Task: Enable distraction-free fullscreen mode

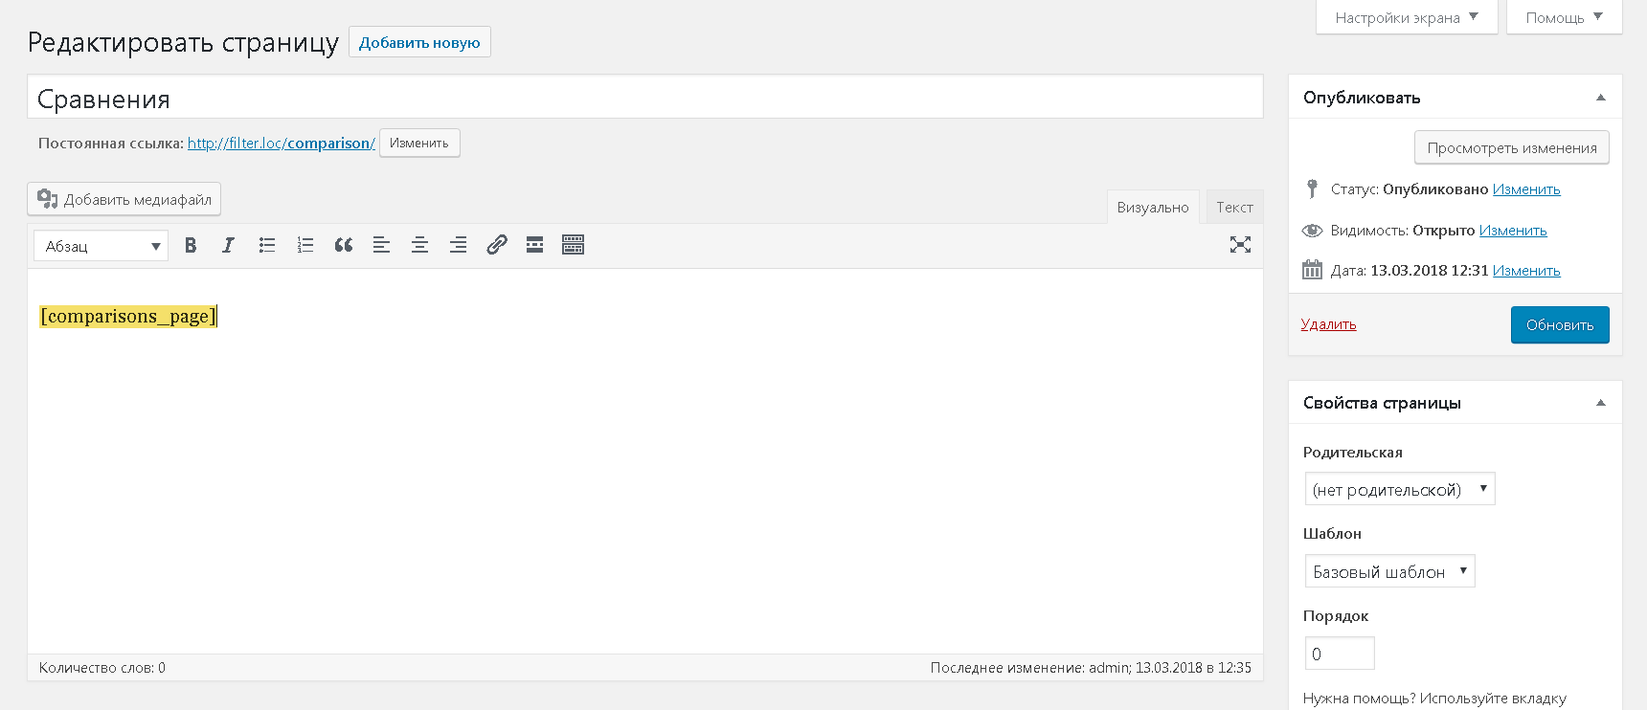Action: tap(1240, 245)
